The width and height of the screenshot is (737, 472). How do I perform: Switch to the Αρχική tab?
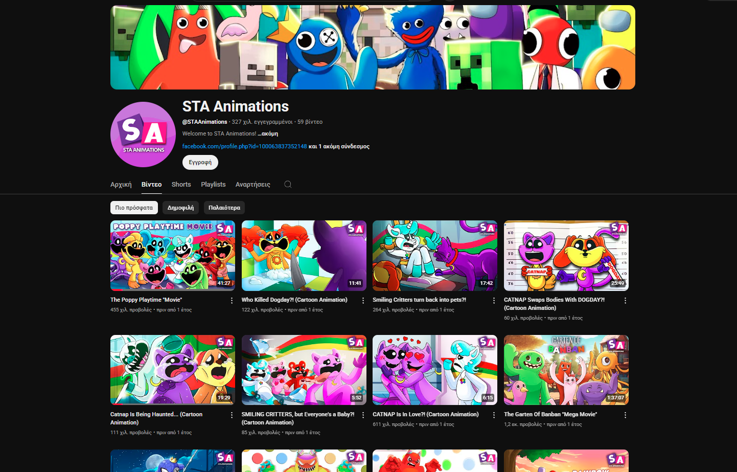(x=121, y=185)
